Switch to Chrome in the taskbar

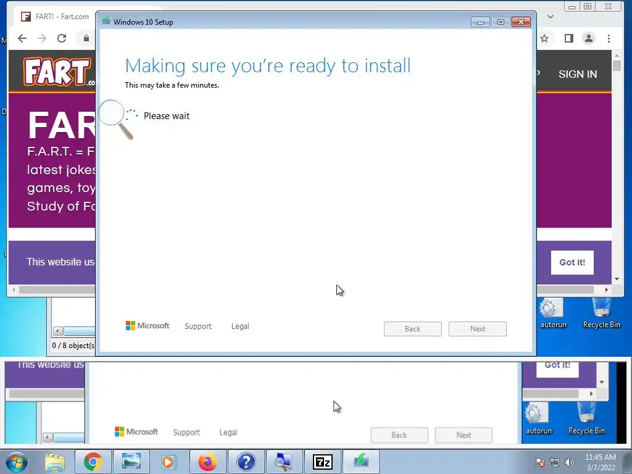pyautogui.click(x=93, y=462)
